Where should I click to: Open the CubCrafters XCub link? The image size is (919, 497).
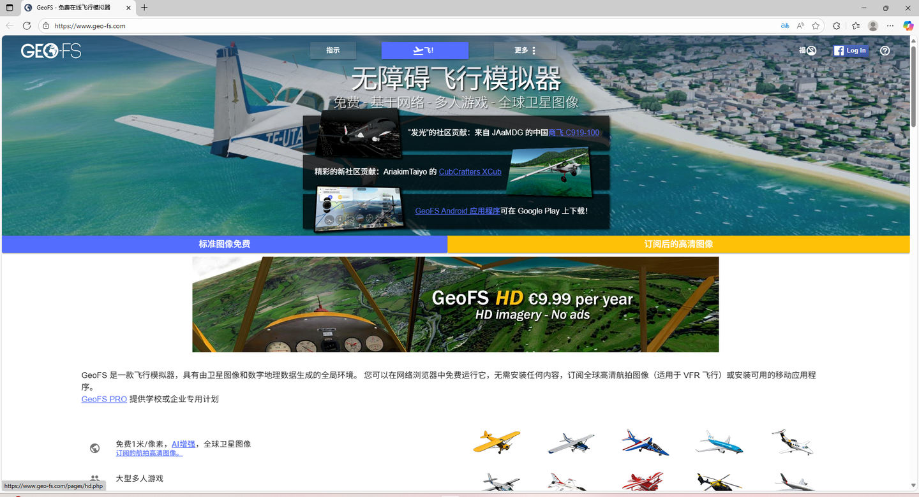(x=470, y=171)
